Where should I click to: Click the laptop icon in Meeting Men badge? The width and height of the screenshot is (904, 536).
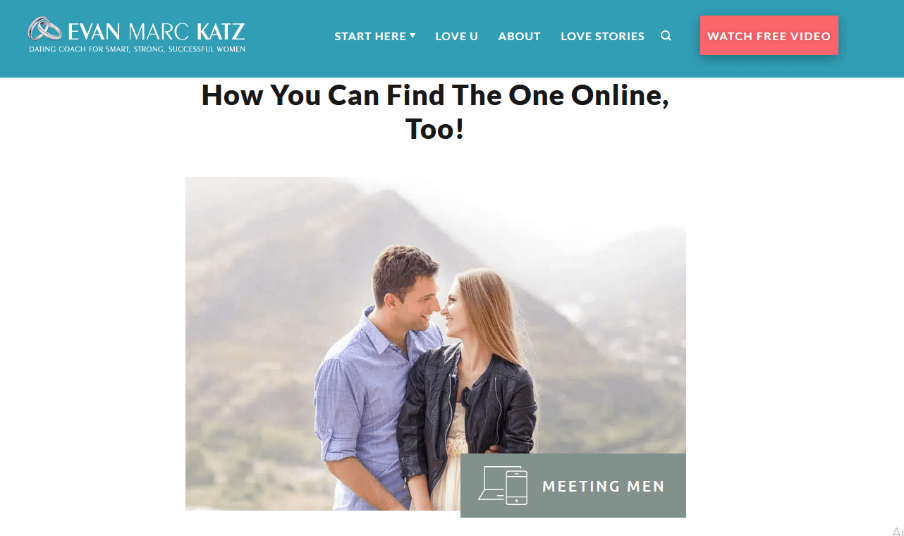(492, 484)
